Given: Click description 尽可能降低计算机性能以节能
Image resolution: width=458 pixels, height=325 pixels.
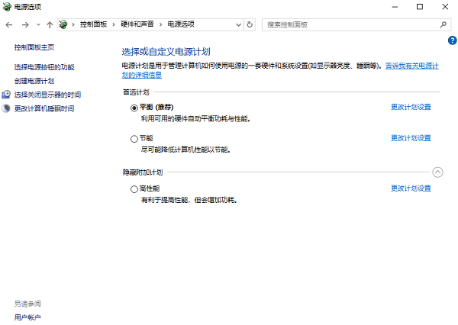Looking at the screenshot, I should (185, 150).
